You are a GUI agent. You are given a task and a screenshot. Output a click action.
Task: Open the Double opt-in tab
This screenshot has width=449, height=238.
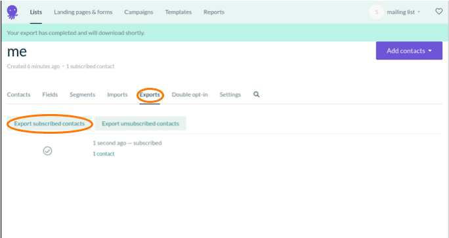(190, 94)
